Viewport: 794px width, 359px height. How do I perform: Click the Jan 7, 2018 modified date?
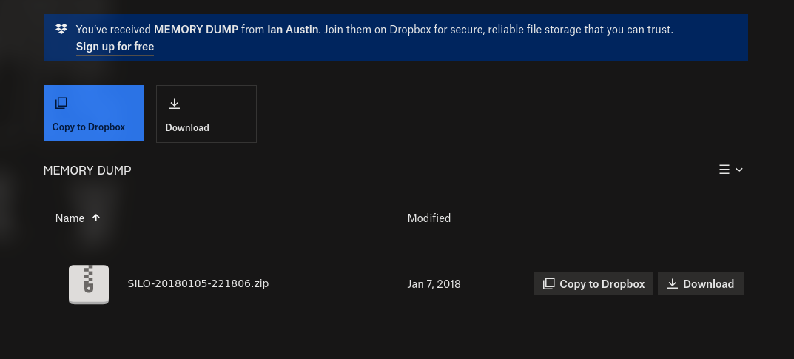(434, 284)
